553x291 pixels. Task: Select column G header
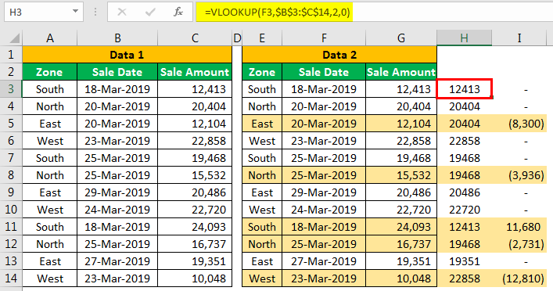pyautogui.click(x=401, y=38)
